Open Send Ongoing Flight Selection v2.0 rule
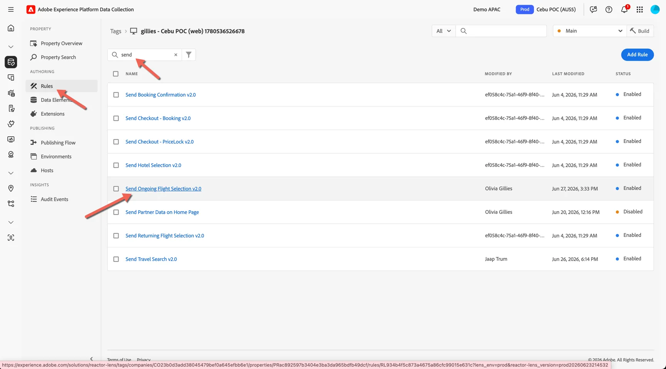 (163, 189)
